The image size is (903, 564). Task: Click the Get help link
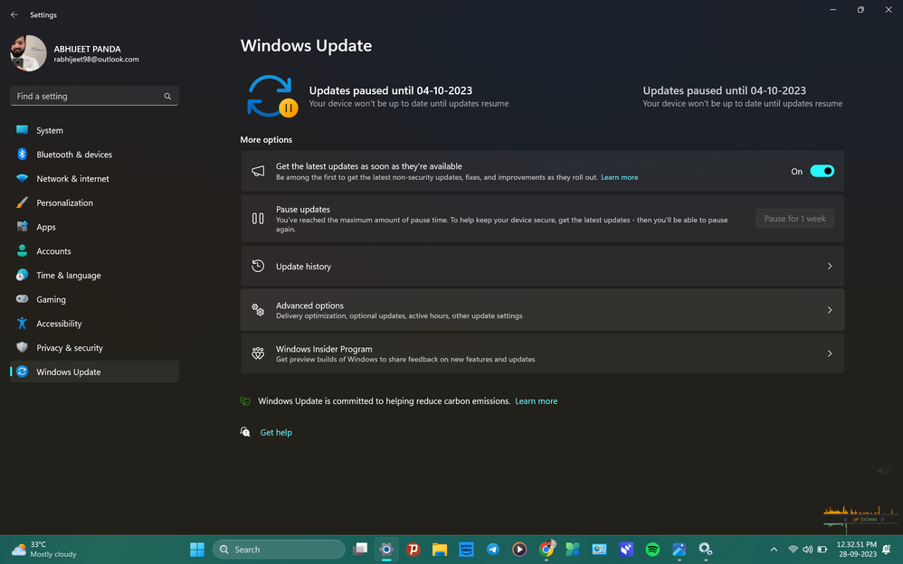click(276, 432)
